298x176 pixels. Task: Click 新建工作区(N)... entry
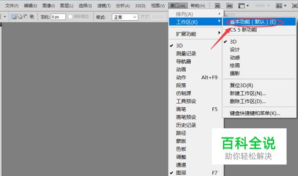259,93
